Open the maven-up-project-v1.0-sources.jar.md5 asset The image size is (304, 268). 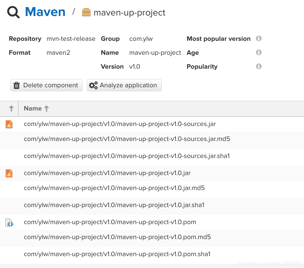[x=127, y=139]
